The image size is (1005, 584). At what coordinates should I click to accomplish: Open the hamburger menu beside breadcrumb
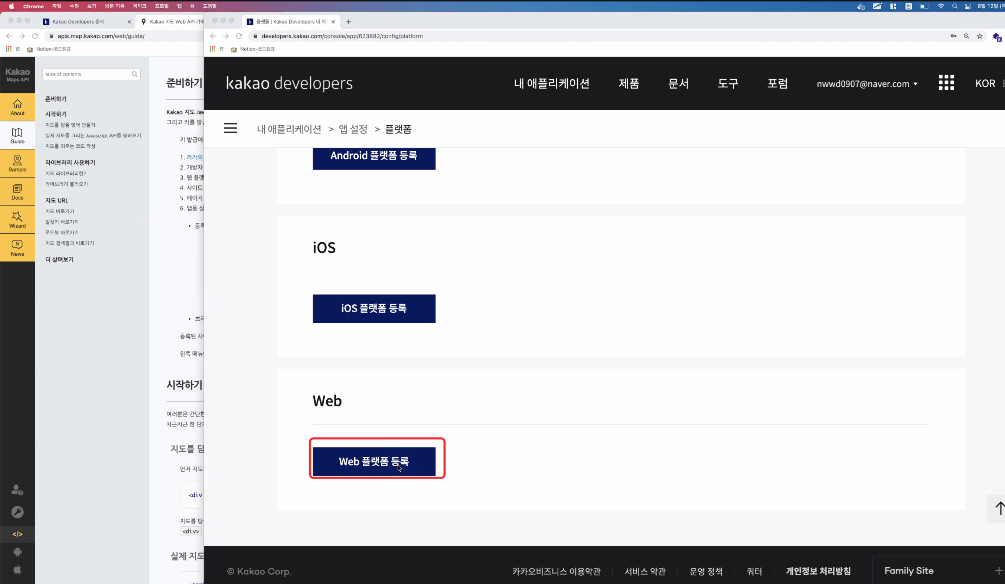[230, 128]
